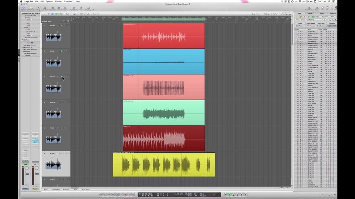Viewport: 355px width, 199px height.
Task: Click the Repeat Section toolbar icon
Action: [x=74, y=8]
